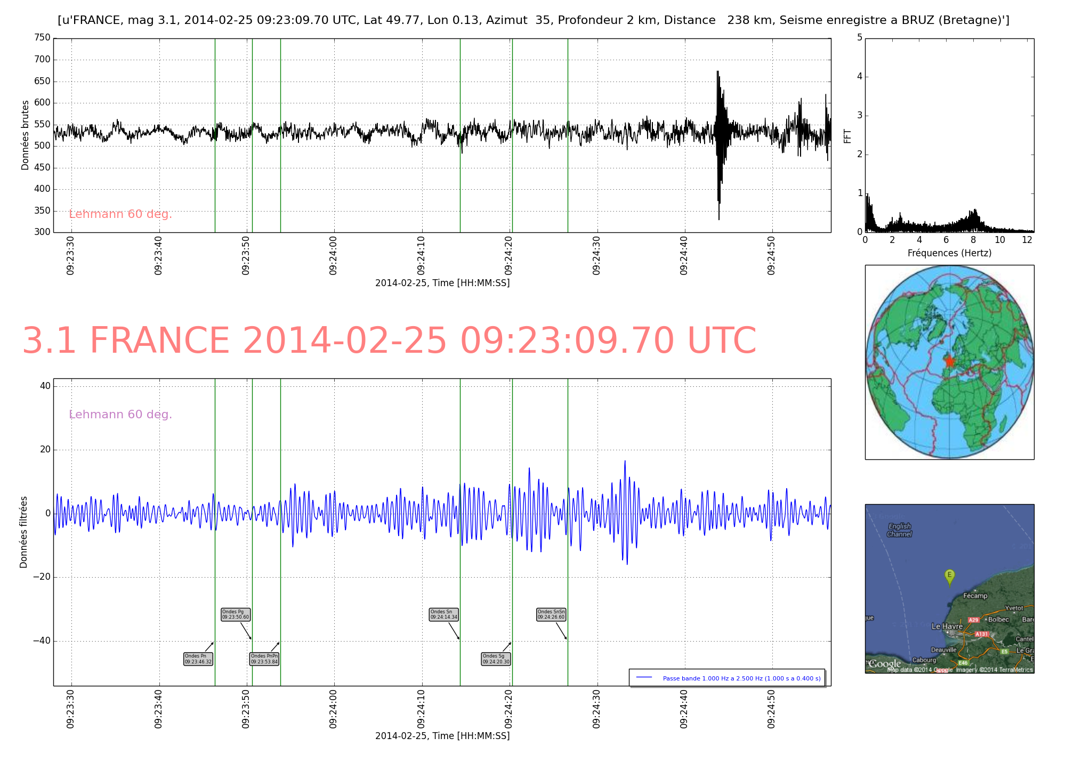The image size is (1066, 762).
Task: Click the Ondes SnSn annotation box
Action: pos(551,614)
